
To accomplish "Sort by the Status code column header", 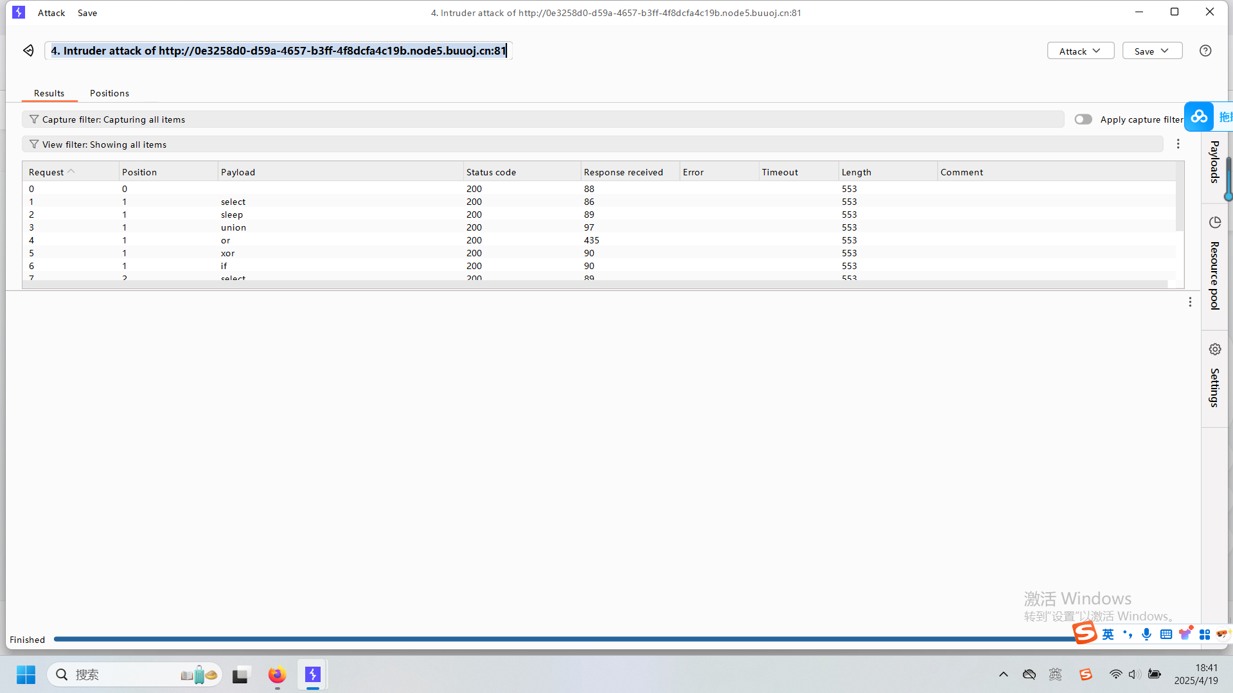I will pos(522,172).
